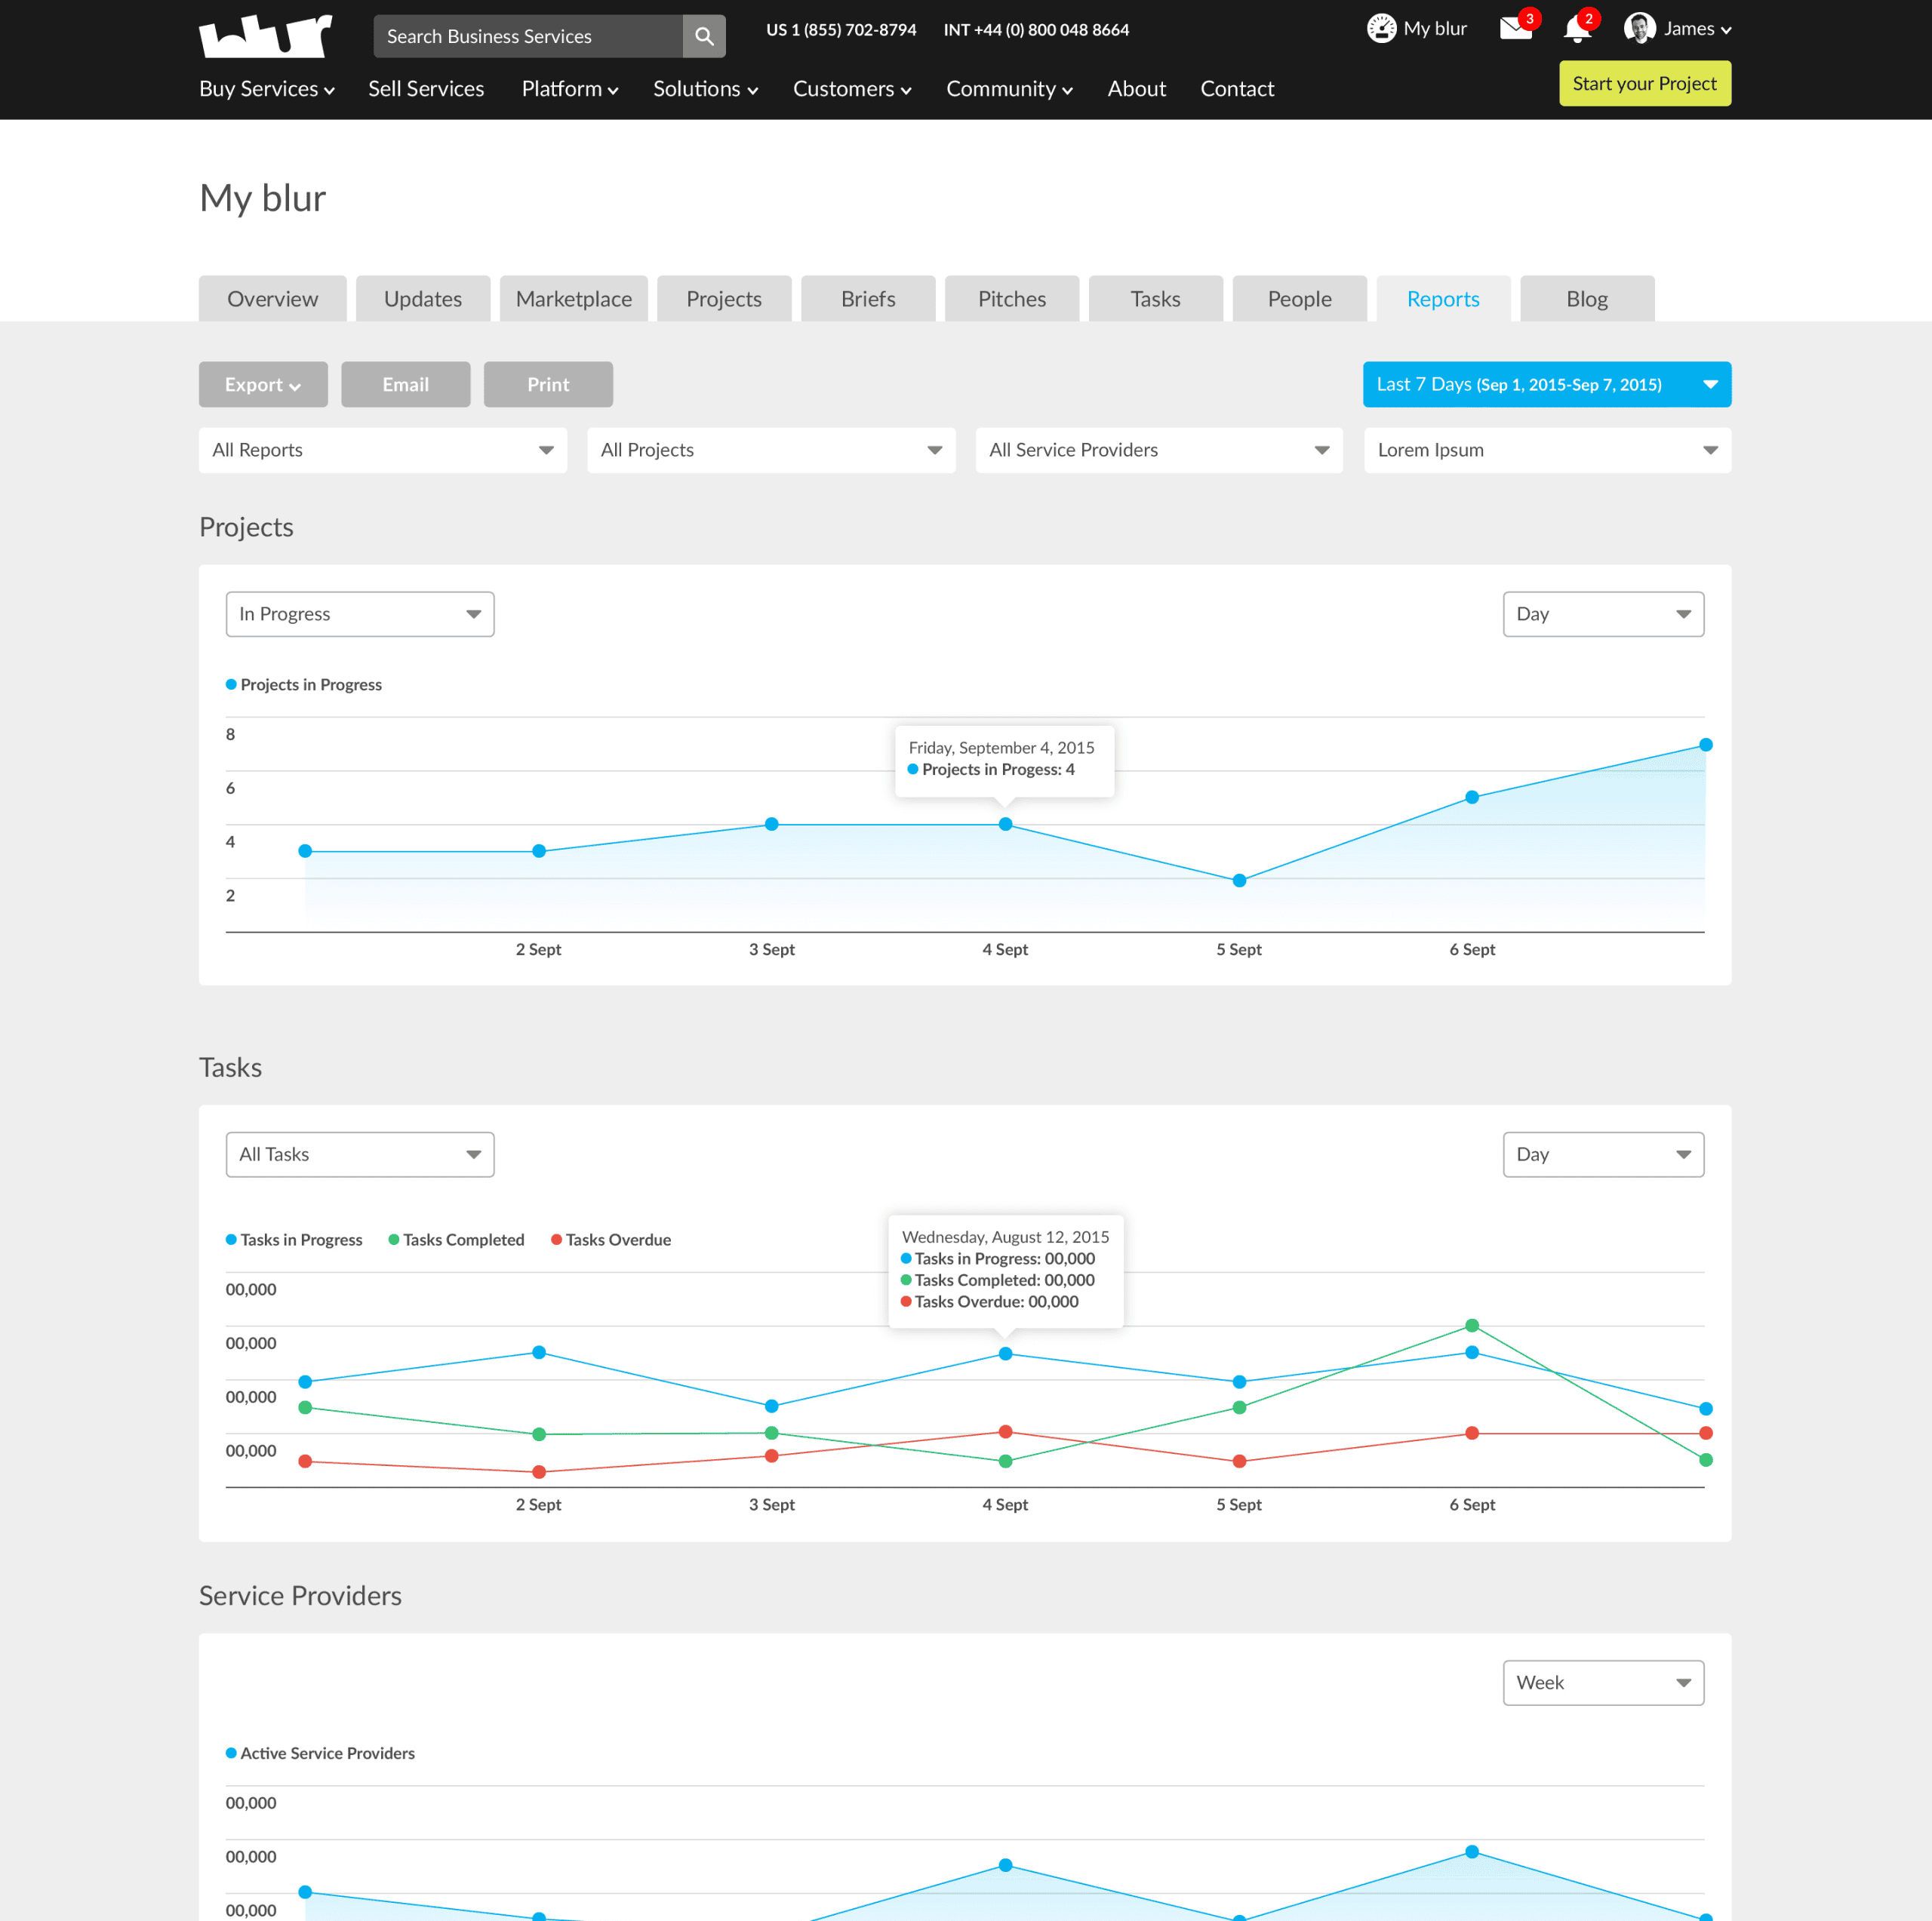This screenshot has height=1921, width=1932.
Task: Toggle the Tasks Overdue legend marker
Action: pyautogui.click(x=557, y=1240)
